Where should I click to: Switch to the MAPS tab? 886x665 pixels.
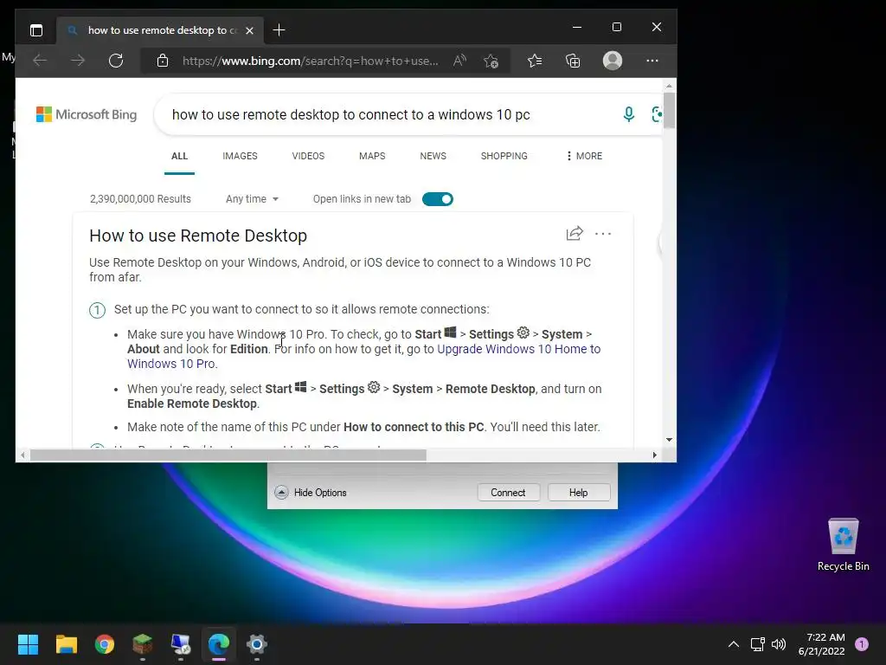pos(372,156)
